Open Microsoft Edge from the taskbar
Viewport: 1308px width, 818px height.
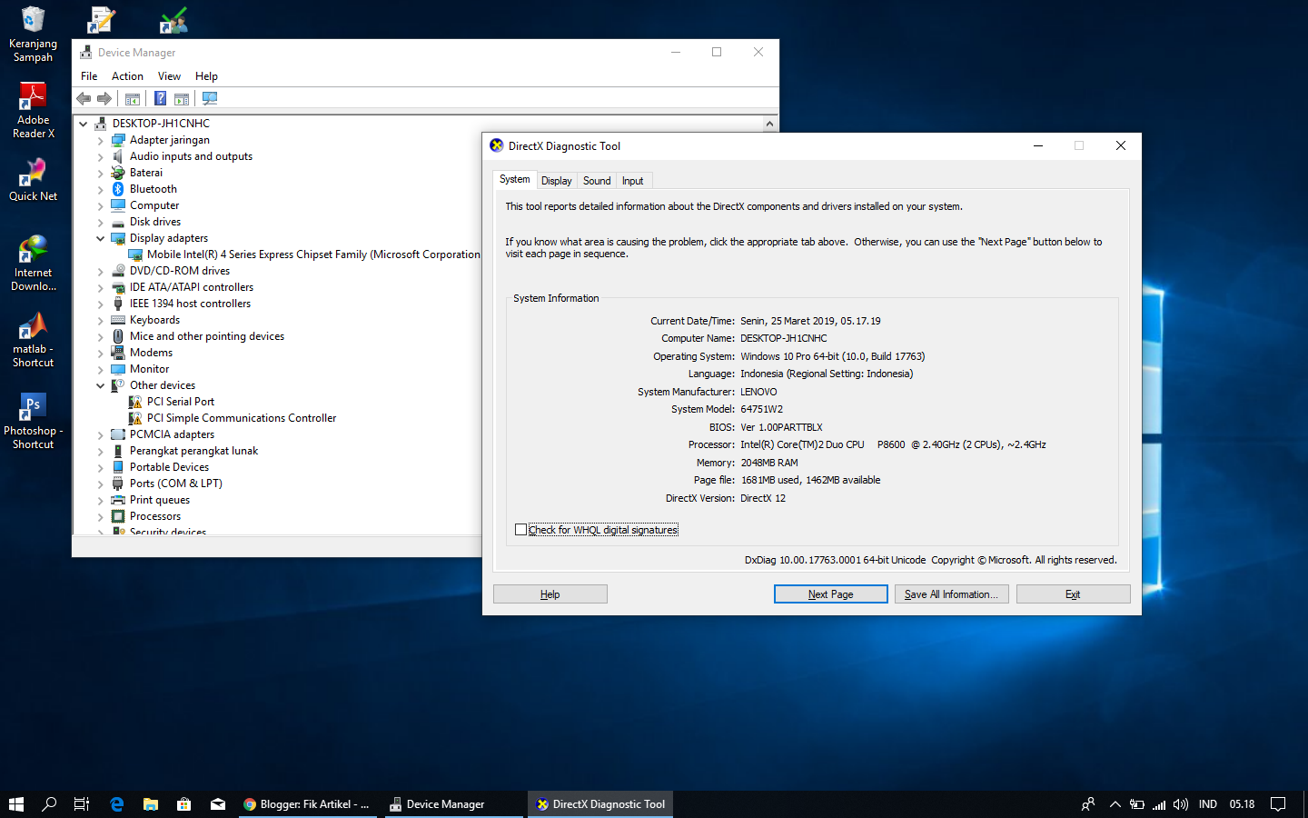click(x=116, y=803)
